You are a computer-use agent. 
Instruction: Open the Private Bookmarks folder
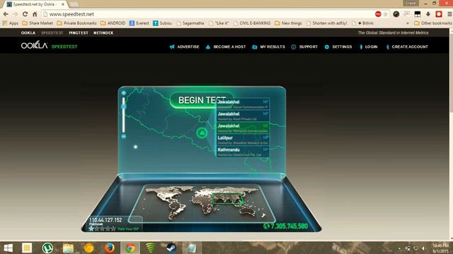(x=77, y=23)
